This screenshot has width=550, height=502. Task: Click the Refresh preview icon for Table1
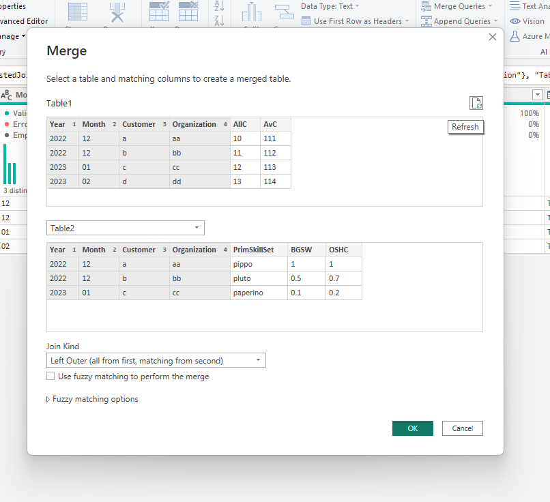click(x=476, y=103)
